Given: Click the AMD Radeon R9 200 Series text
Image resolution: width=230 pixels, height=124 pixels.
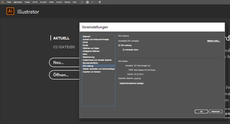Looking at the screenshot, I should [x=144, y=70].
